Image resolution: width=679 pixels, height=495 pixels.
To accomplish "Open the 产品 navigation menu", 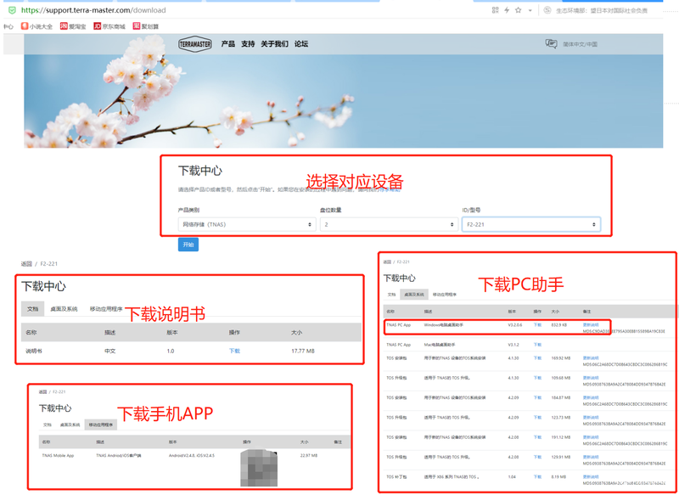I will tap(227, 44).
